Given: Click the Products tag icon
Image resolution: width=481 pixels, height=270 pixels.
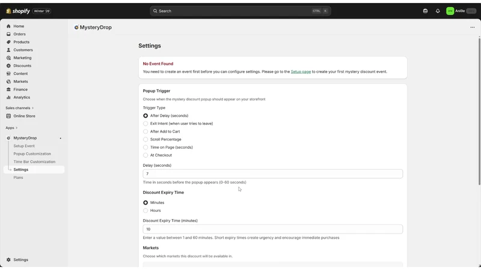Looking at the screenshot, I should 8,42.
